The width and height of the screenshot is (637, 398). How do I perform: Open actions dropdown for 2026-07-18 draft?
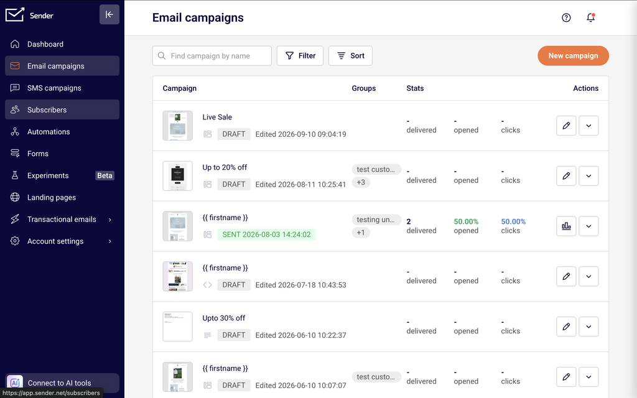pyautogui.click(x=588, y=276)
